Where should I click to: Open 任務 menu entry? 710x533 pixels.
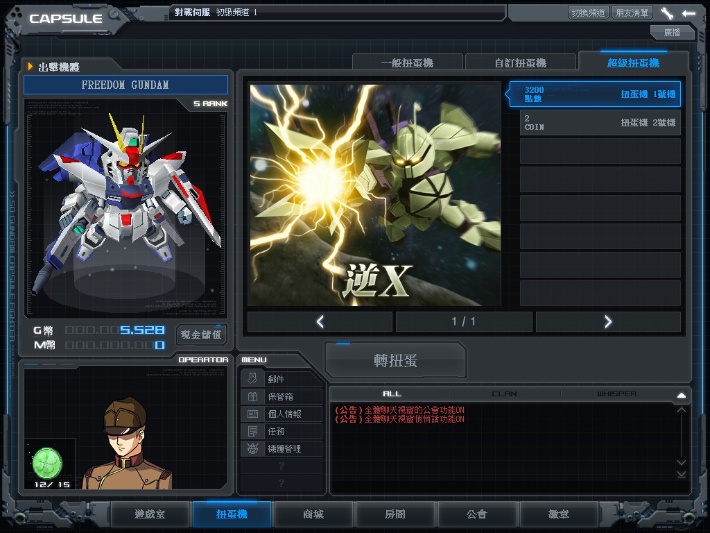pyautogui.click(x=282, y=431)
